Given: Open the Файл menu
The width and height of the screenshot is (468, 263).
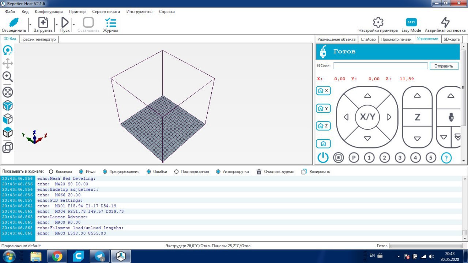Looking at the screenshot, I should [x=10, y=12].
